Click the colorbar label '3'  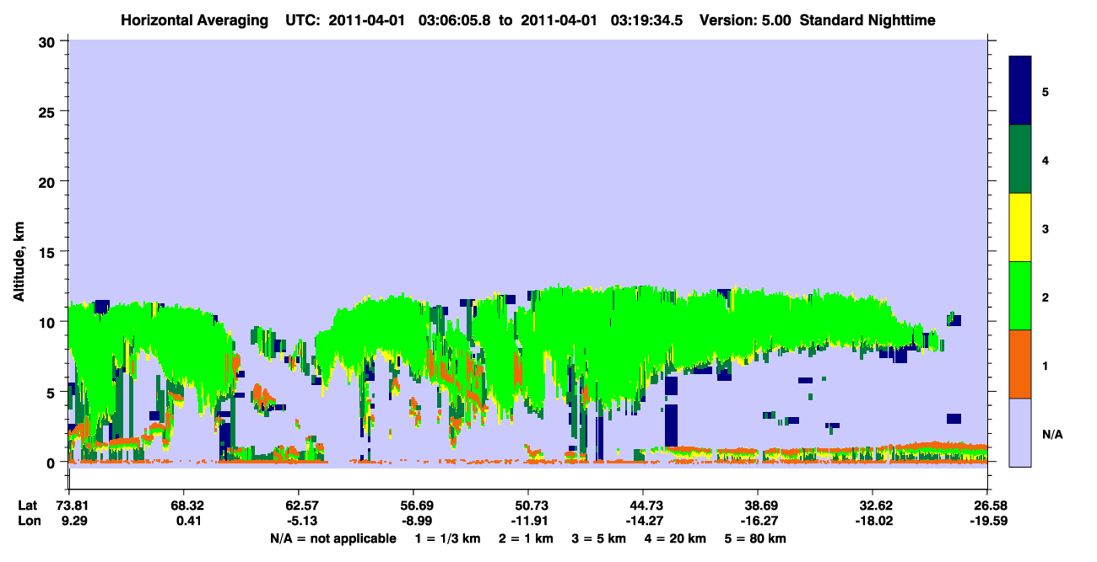pos(1046,228)
